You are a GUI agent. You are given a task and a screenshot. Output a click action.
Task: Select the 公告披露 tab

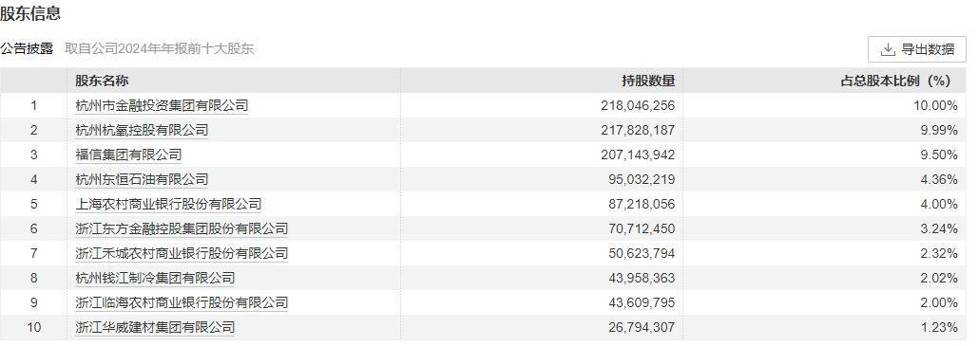coord(27,49)
